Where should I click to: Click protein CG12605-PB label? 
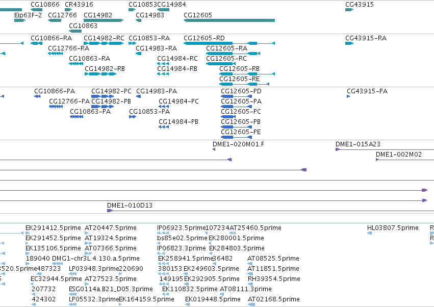(241, 122)
